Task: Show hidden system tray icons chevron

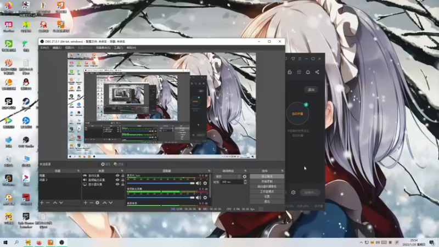Action: click(361, 243)
